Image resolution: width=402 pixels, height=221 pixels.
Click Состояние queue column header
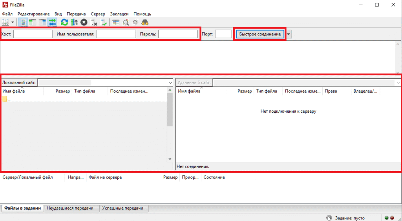click(x=228, y=177)
